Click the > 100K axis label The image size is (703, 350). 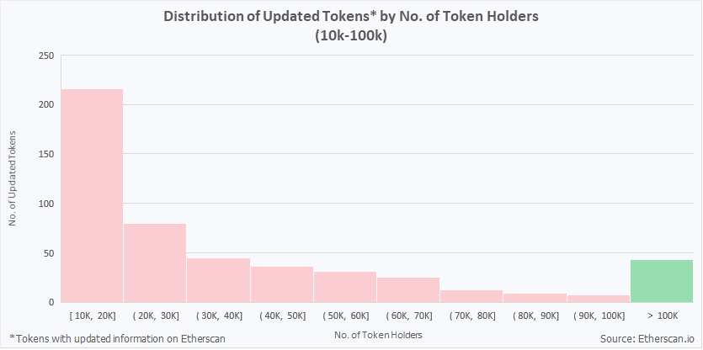(662, 316)
